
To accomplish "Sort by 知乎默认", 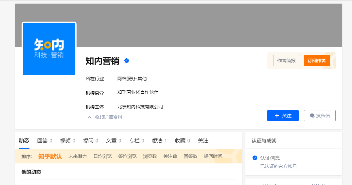I will [50, 156].
